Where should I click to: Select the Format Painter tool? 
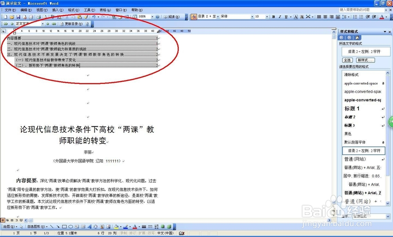click(x=85, y=17)
